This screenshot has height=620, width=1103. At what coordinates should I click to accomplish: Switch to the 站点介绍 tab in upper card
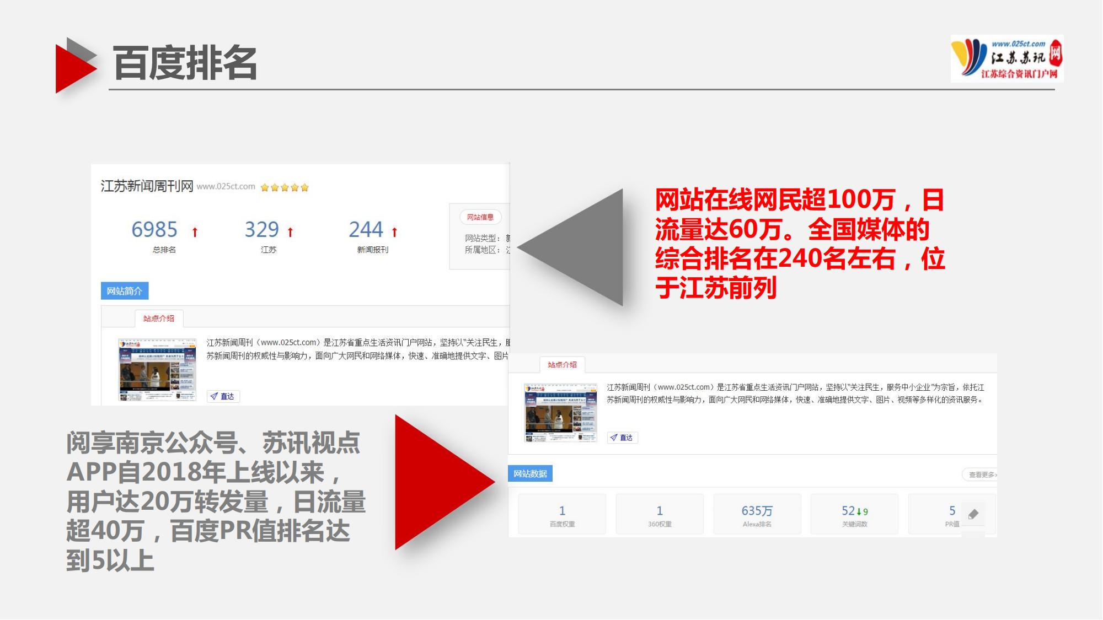click(x=159, y=318)
